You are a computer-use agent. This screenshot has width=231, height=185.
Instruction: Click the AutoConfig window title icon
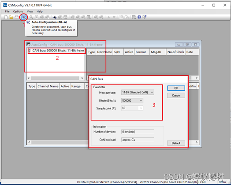pyautogui.click(x=28, y=44)
